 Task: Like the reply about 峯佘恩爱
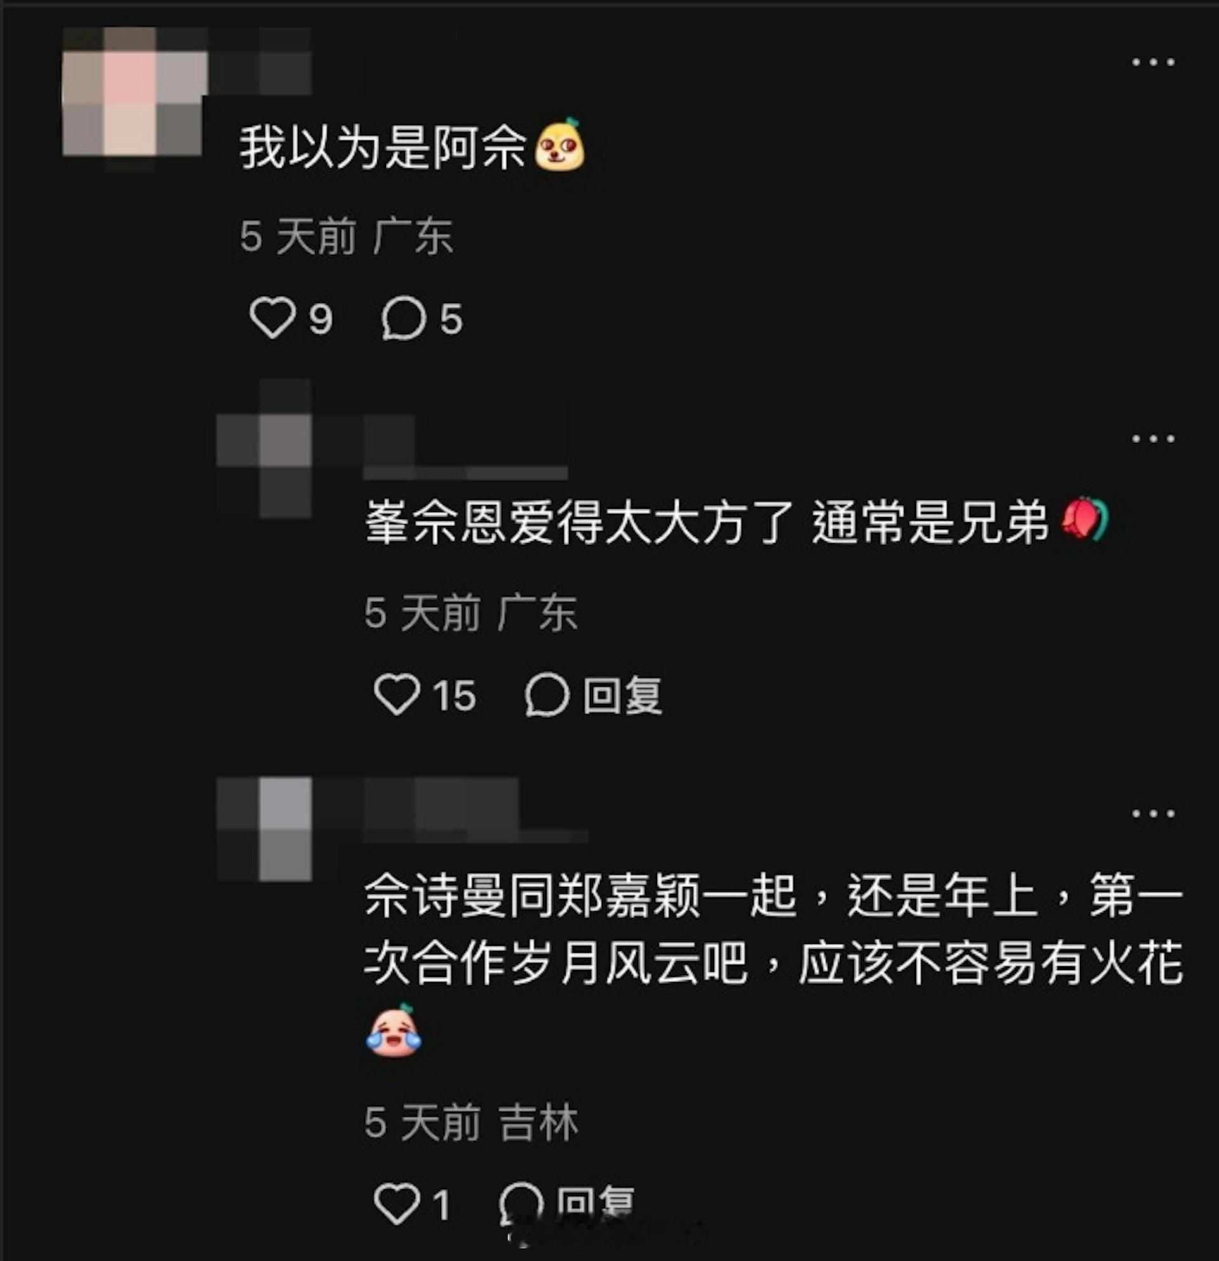tap(397, 695)
